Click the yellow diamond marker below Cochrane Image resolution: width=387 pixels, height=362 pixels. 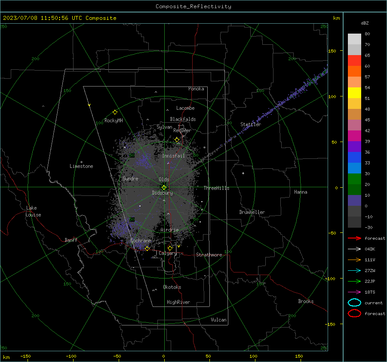point(147,248)
